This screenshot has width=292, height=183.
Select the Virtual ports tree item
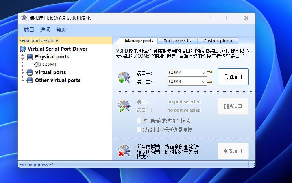pyautogui.click(x=50, y=72)
